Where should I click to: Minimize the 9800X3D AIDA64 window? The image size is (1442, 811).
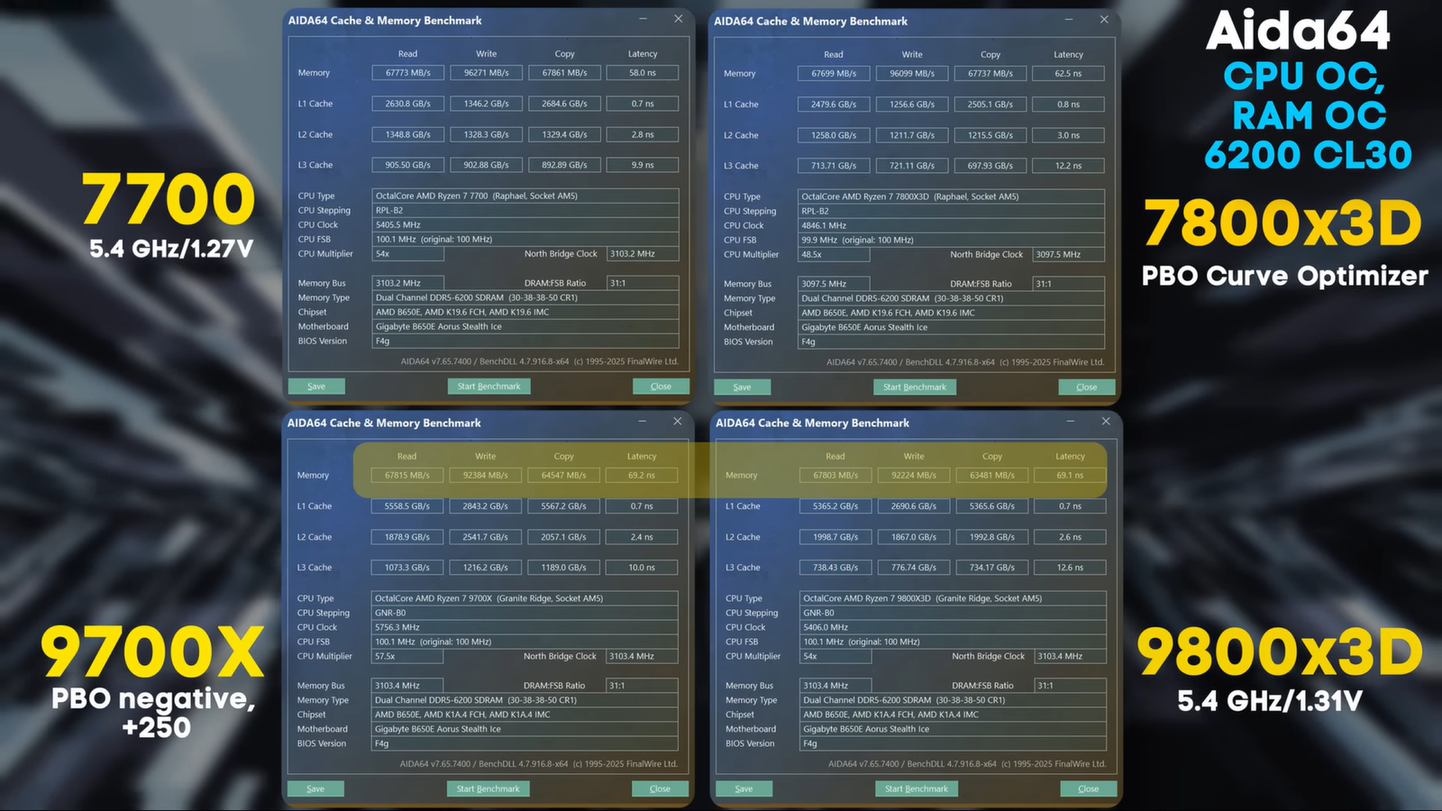pyautogui.click(x=1069, y=421)
